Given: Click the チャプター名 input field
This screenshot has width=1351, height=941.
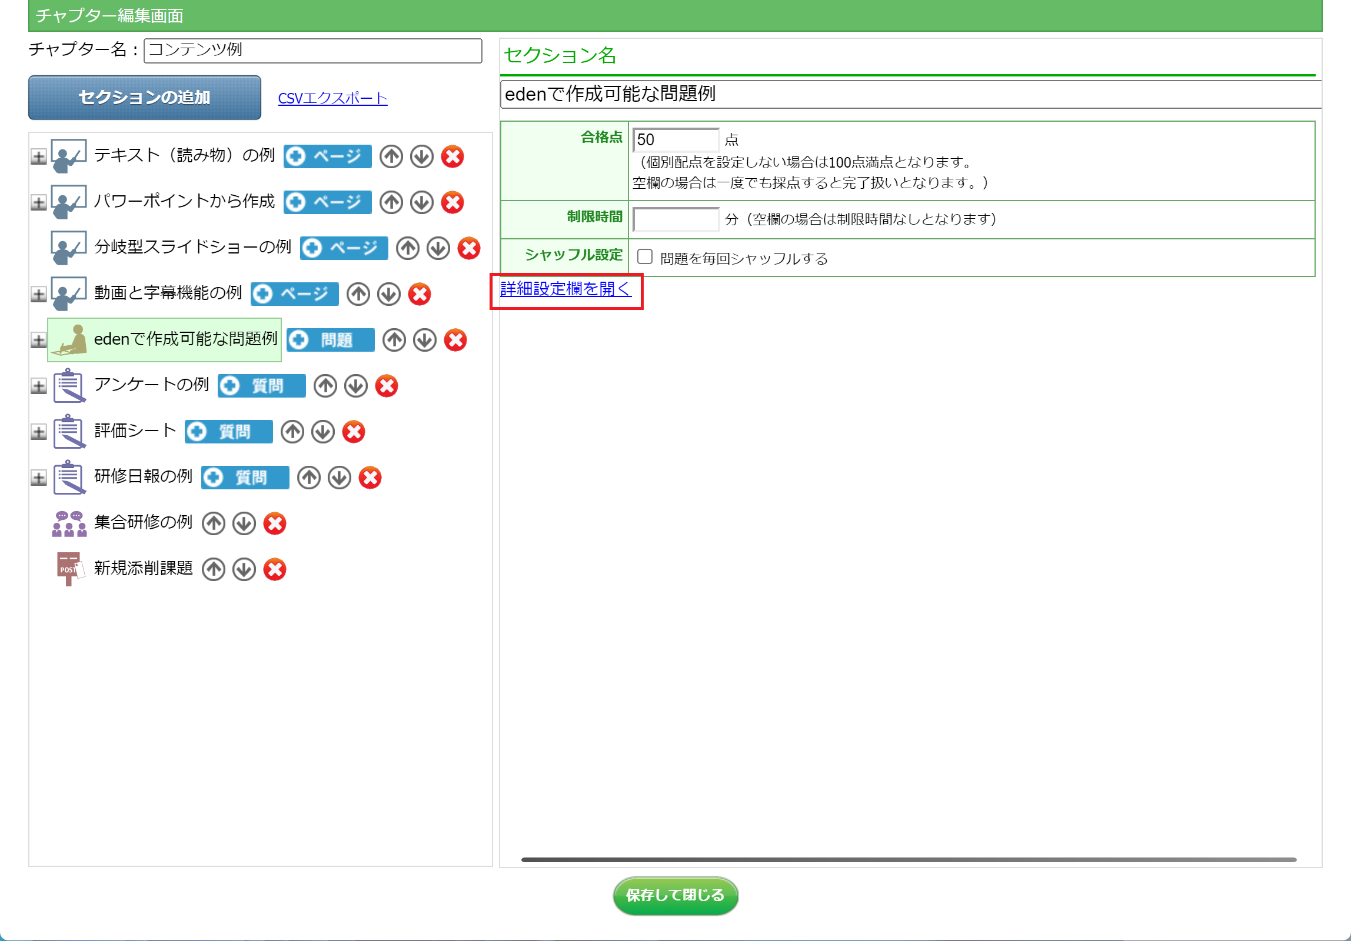Looking at the screenshot, I should [x=313, y=50].
